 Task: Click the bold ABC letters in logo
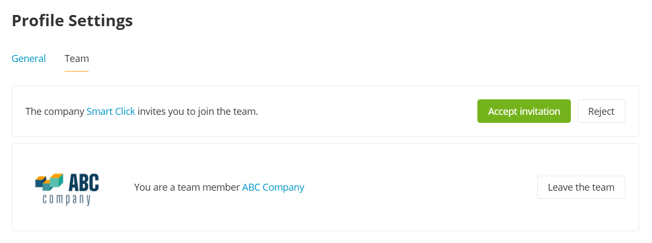(84, 183)
